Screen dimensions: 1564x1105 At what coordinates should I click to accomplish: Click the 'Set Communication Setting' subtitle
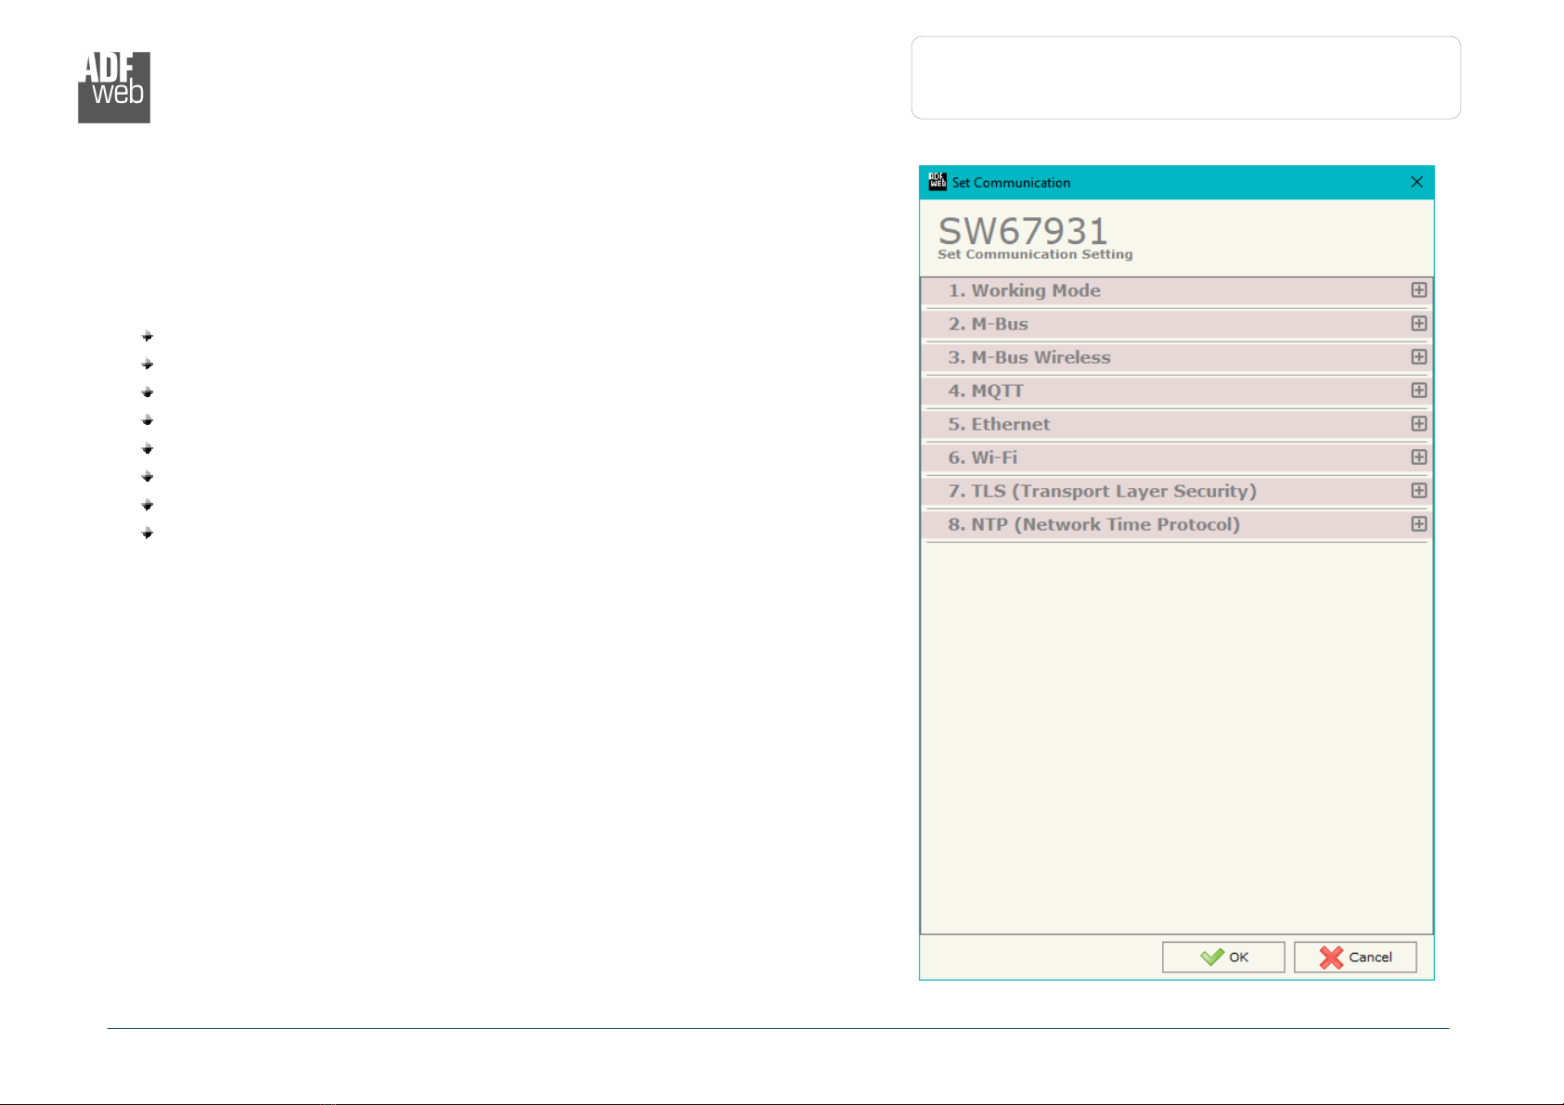[x=1035, y=254]
